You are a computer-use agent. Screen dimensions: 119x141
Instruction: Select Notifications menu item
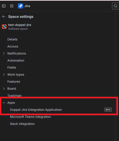[16, 53]
